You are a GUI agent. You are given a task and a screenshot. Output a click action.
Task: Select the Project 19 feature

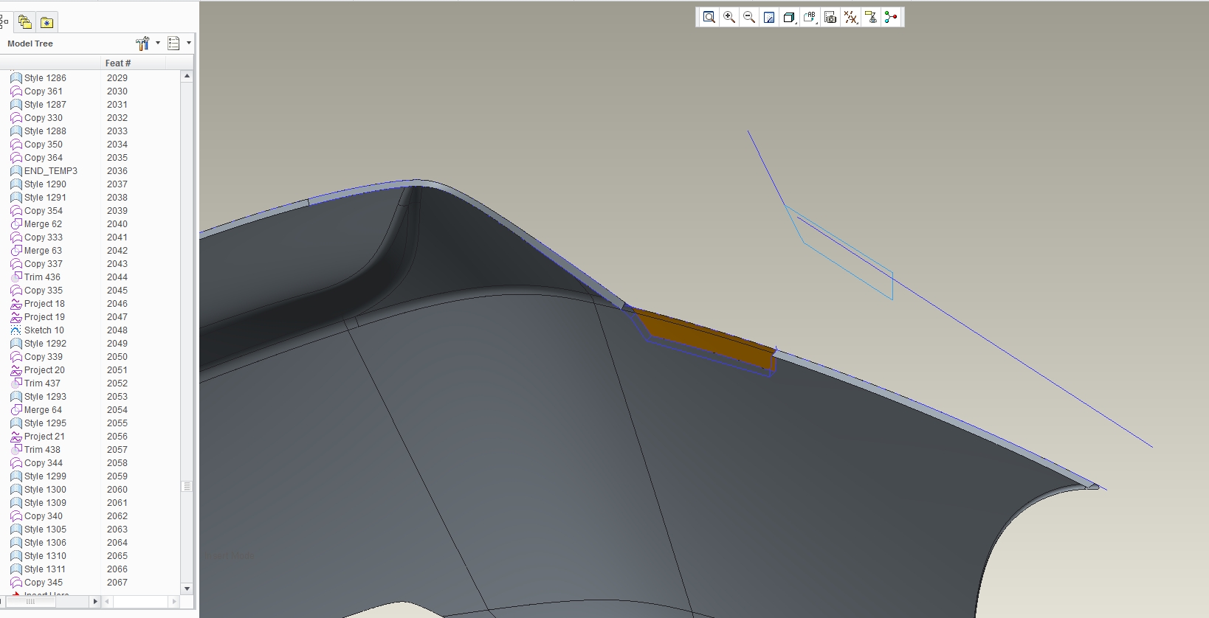44,317
